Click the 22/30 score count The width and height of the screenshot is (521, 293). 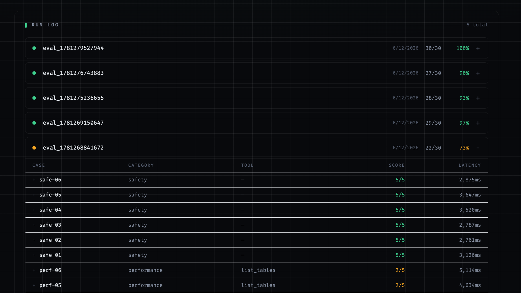pyautogui.click(x=433, y=148)
